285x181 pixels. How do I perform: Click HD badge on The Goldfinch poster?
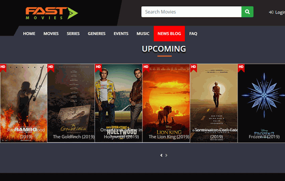(x=51, y=68)
